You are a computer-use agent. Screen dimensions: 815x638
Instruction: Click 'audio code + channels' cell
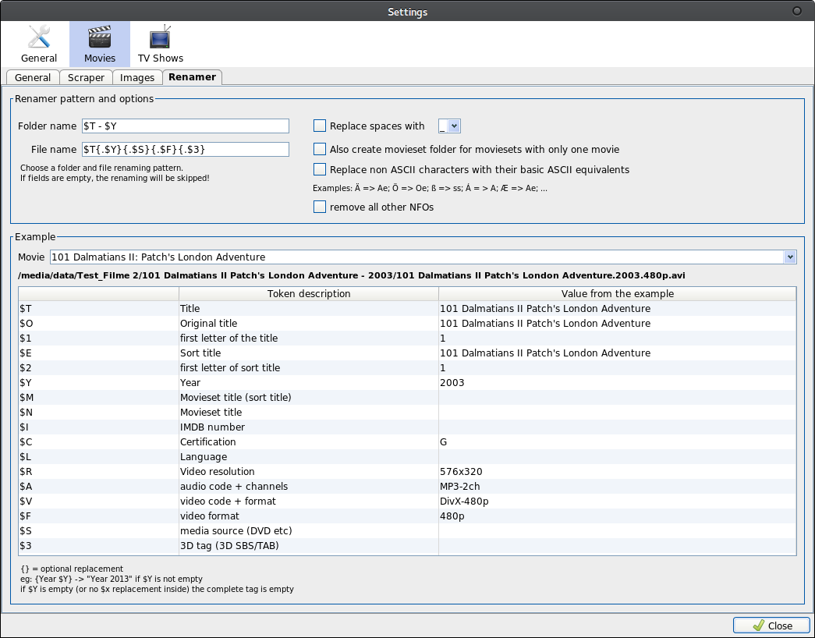(309, 486)
